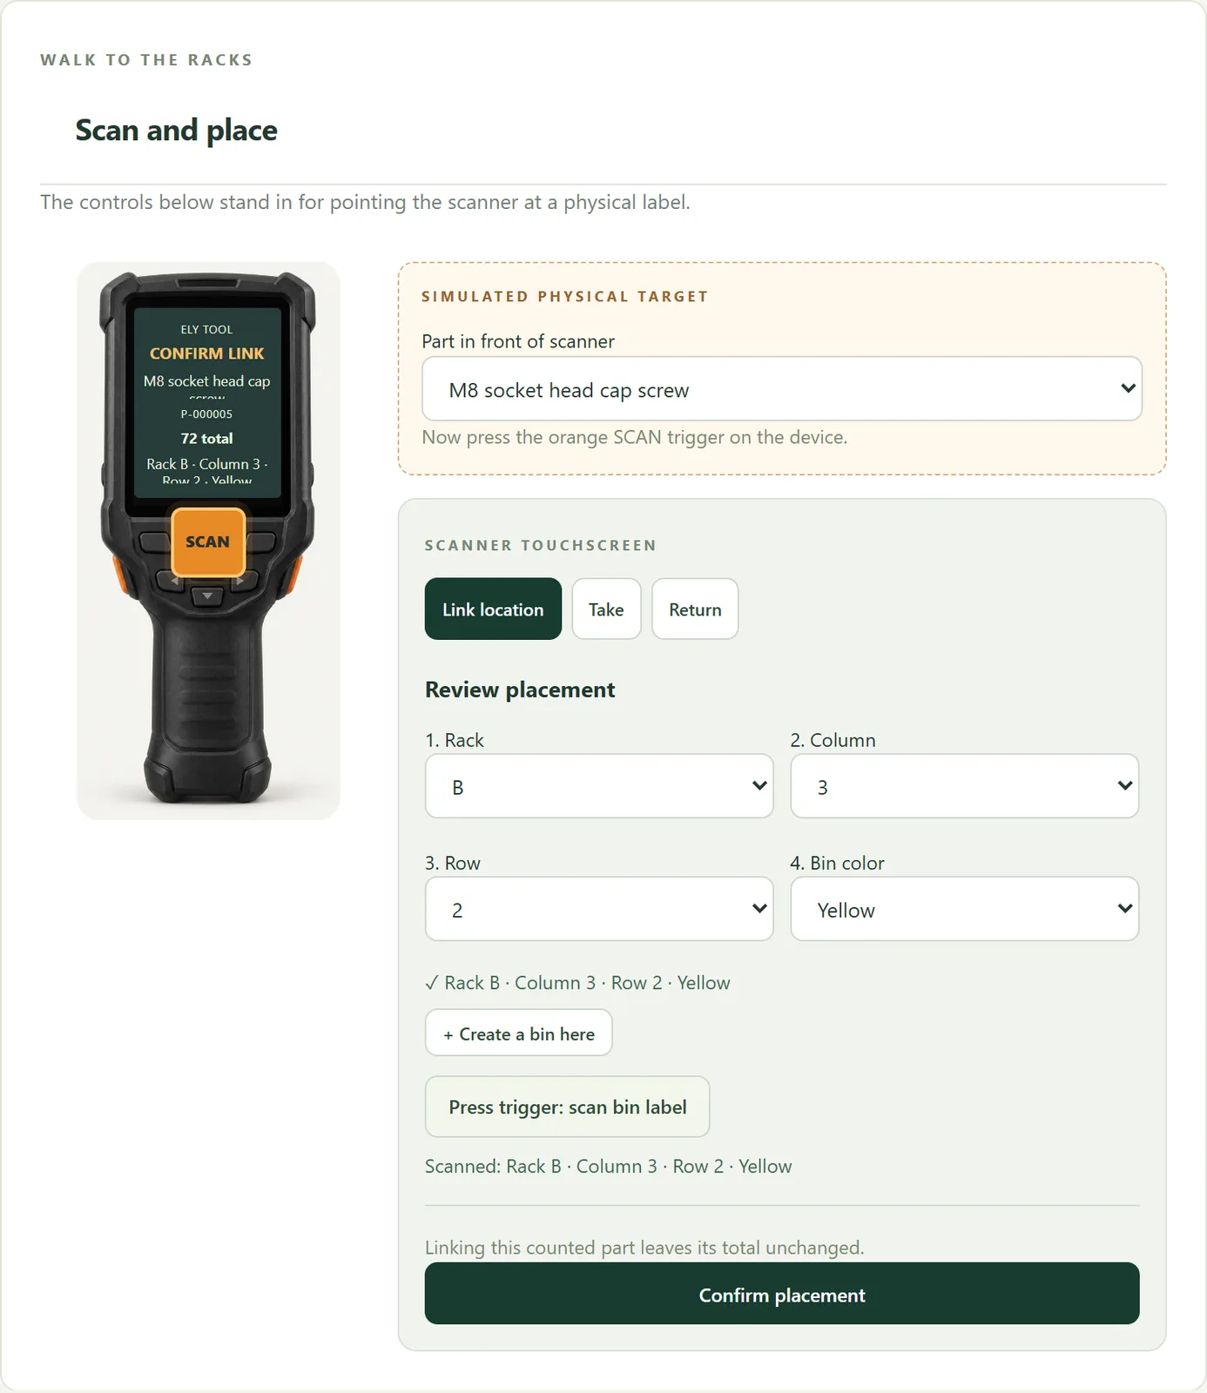1207x1393 pixels.
Task: Open the Part in front of scanner dropdown
Action: 782,389
